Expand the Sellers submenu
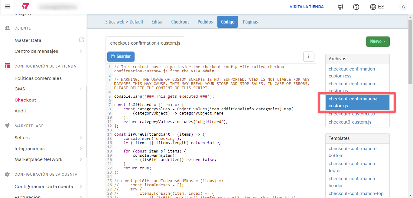 (x=81, y=138)
